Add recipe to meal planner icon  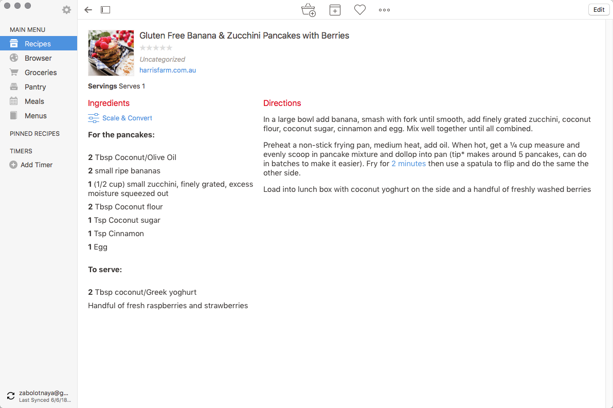[335, 10]
